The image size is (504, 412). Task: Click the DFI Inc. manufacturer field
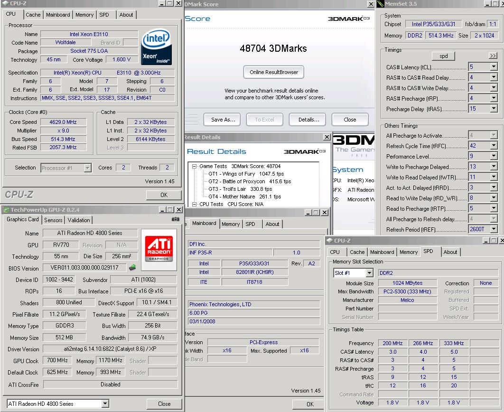pyautogui.click(x=254, y=244)
